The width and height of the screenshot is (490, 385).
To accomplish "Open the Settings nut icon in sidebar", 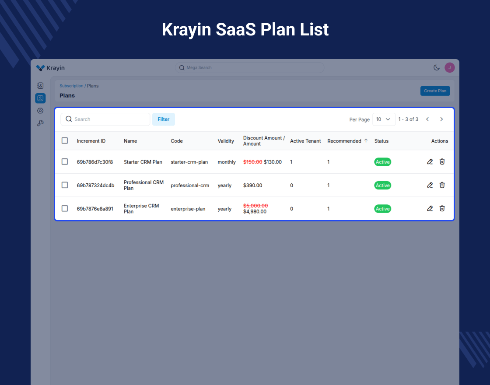I will [x=40, y=110].
